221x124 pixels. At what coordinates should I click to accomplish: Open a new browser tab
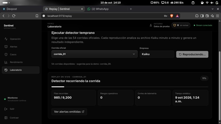[x=131, y=9]
